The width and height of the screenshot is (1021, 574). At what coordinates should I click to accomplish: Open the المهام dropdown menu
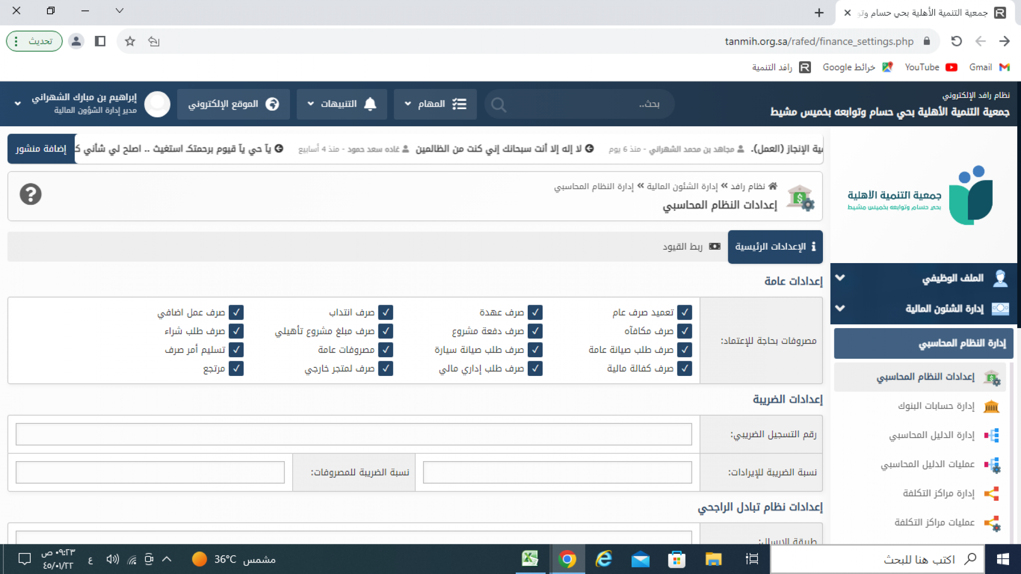tap(434, 104)
